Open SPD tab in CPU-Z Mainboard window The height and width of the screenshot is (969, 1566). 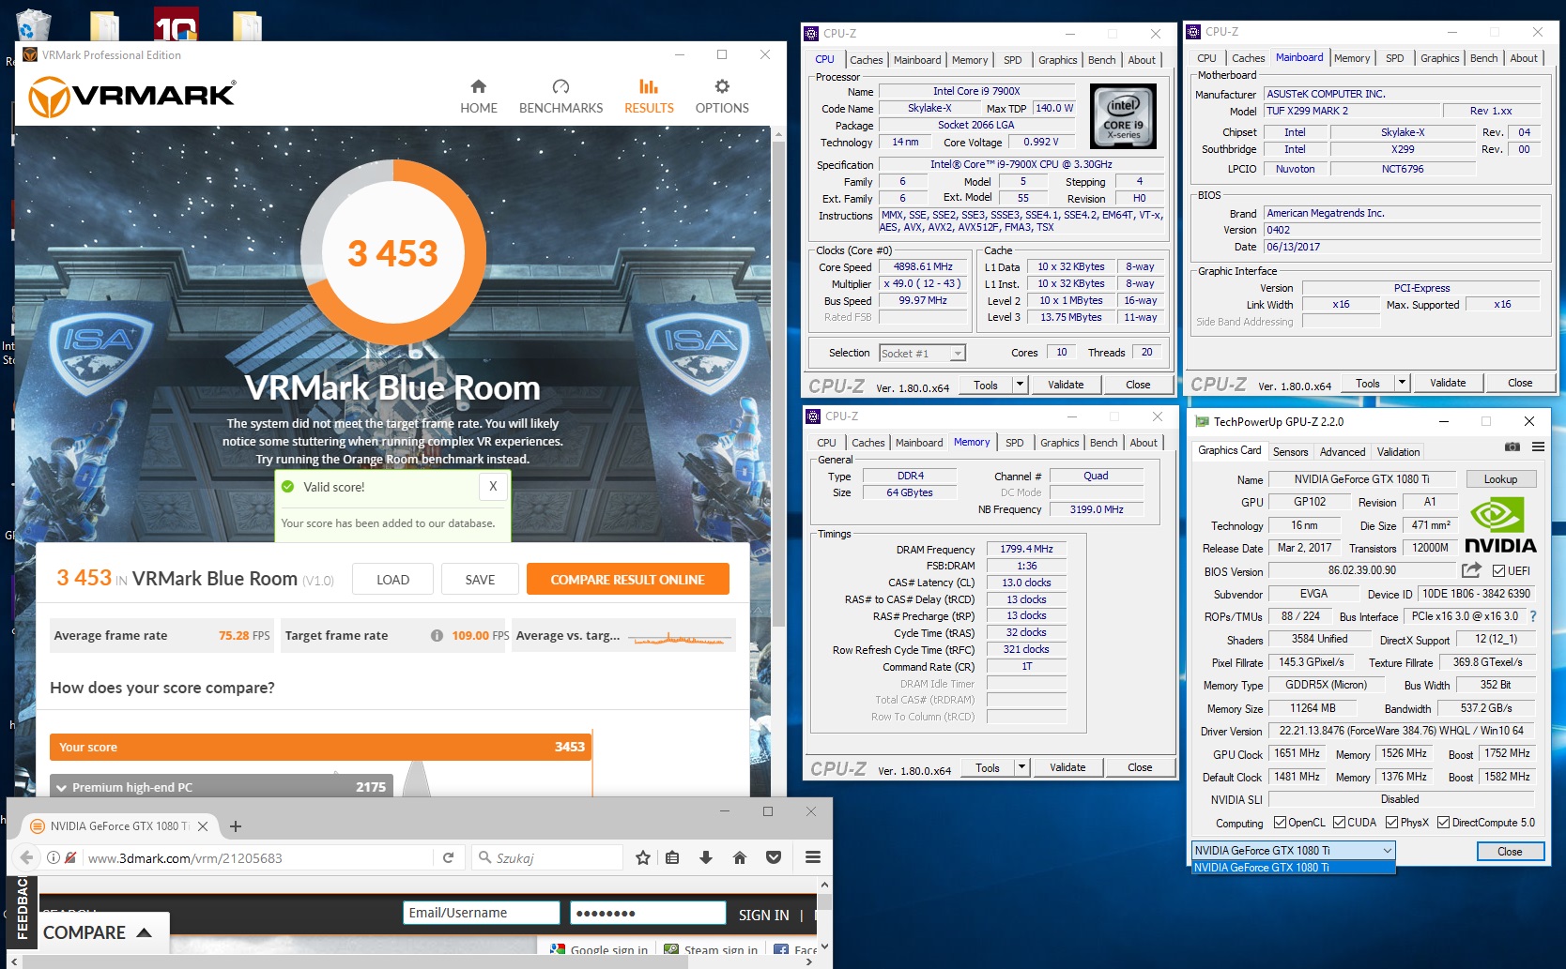1395,58
